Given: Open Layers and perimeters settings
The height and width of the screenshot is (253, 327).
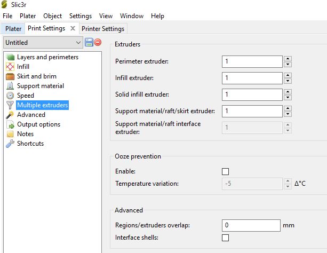Looking at the screenshot, I should (x=47, y=57).
